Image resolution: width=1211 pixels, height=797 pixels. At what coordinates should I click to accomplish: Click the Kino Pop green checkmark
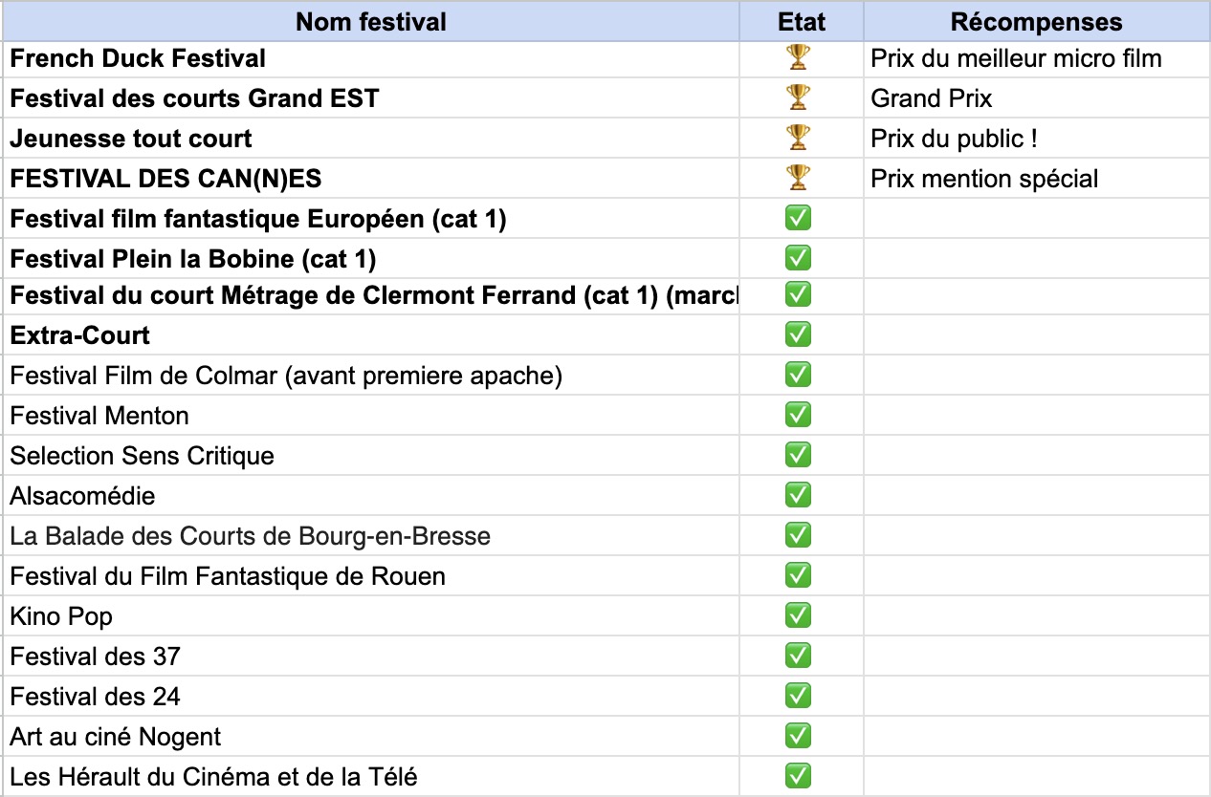[798, 616]
